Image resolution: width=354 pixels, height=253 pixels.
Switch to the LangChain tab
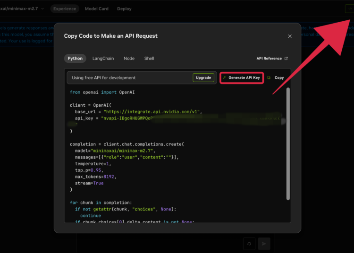[103, 59]
